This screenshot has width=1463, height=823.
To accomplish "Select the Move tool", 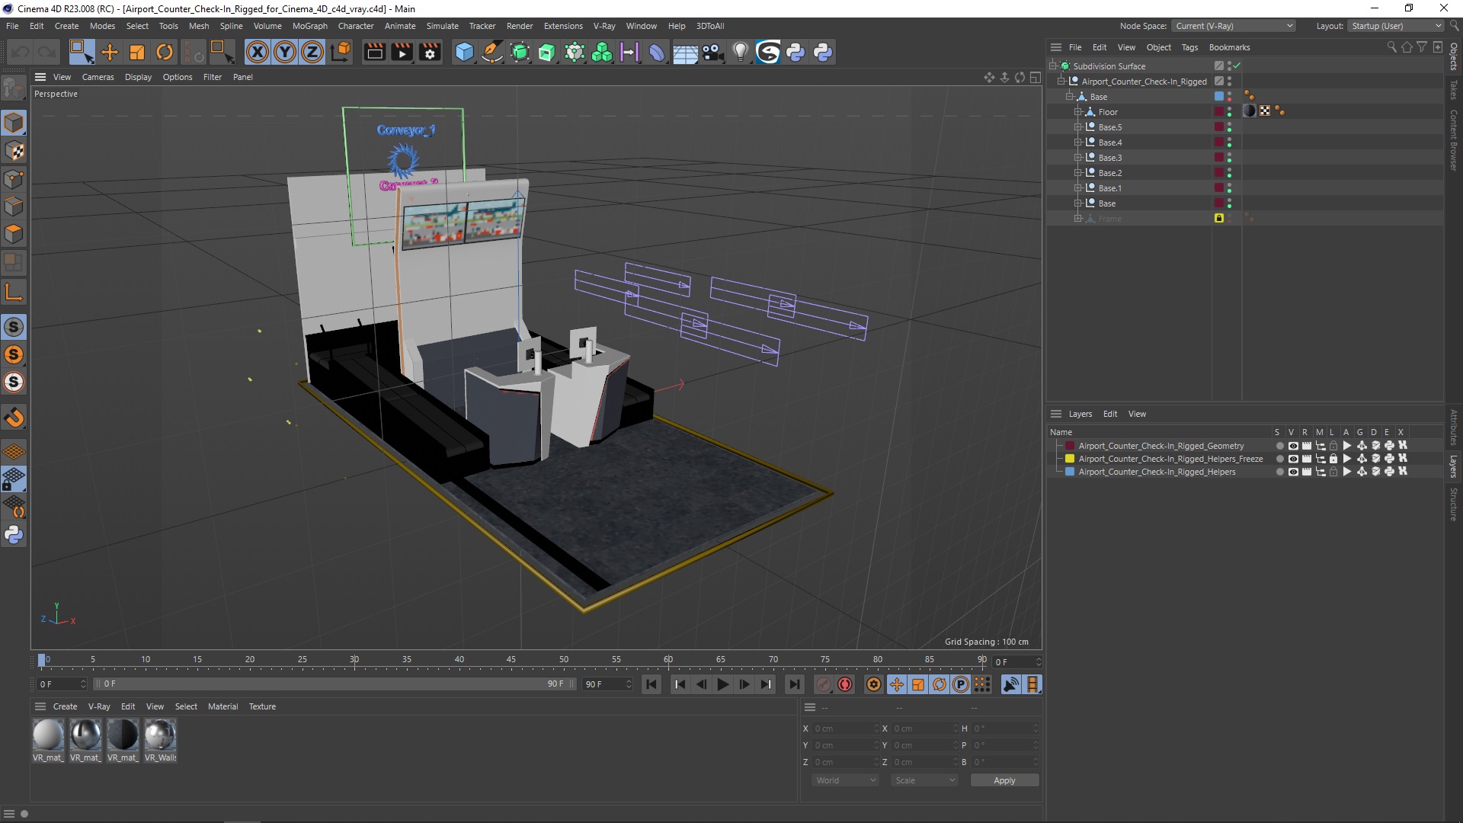I will point(110,52).
